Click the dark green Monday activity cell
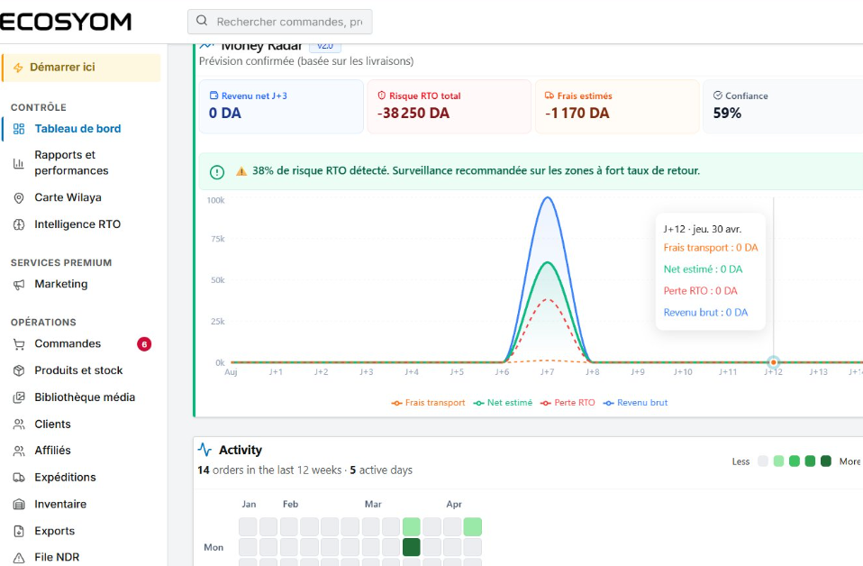This screenshot has width=863, height=566. (412, 547)
